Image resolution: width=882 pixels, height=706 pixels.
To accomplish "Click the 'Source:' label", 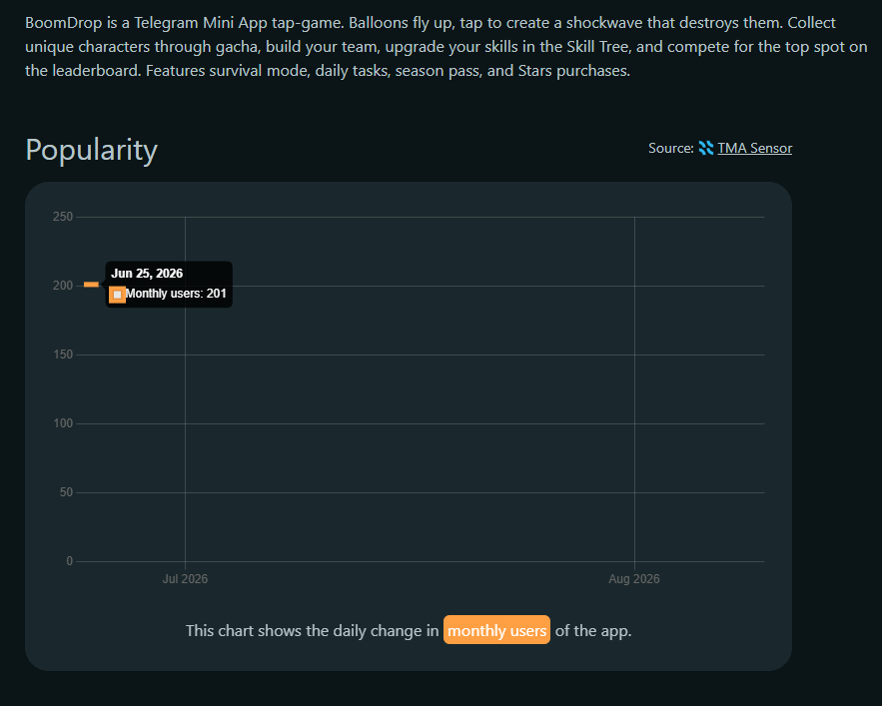I will [x=670, y=148].
